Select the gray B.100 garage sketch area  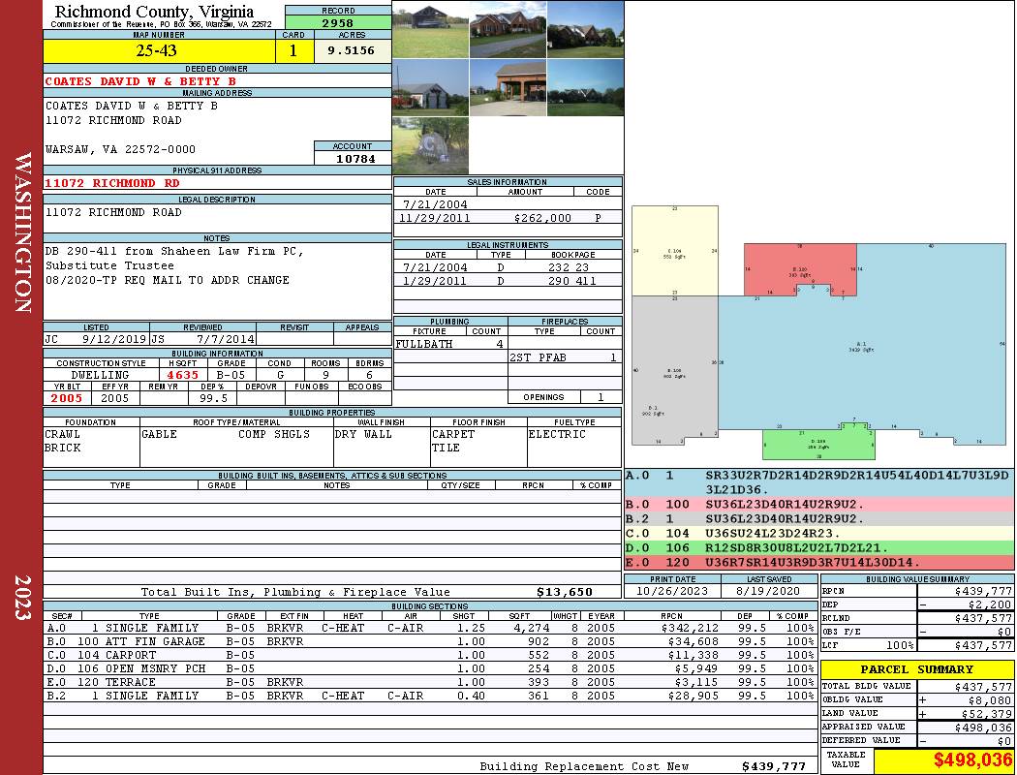[674, 370]
